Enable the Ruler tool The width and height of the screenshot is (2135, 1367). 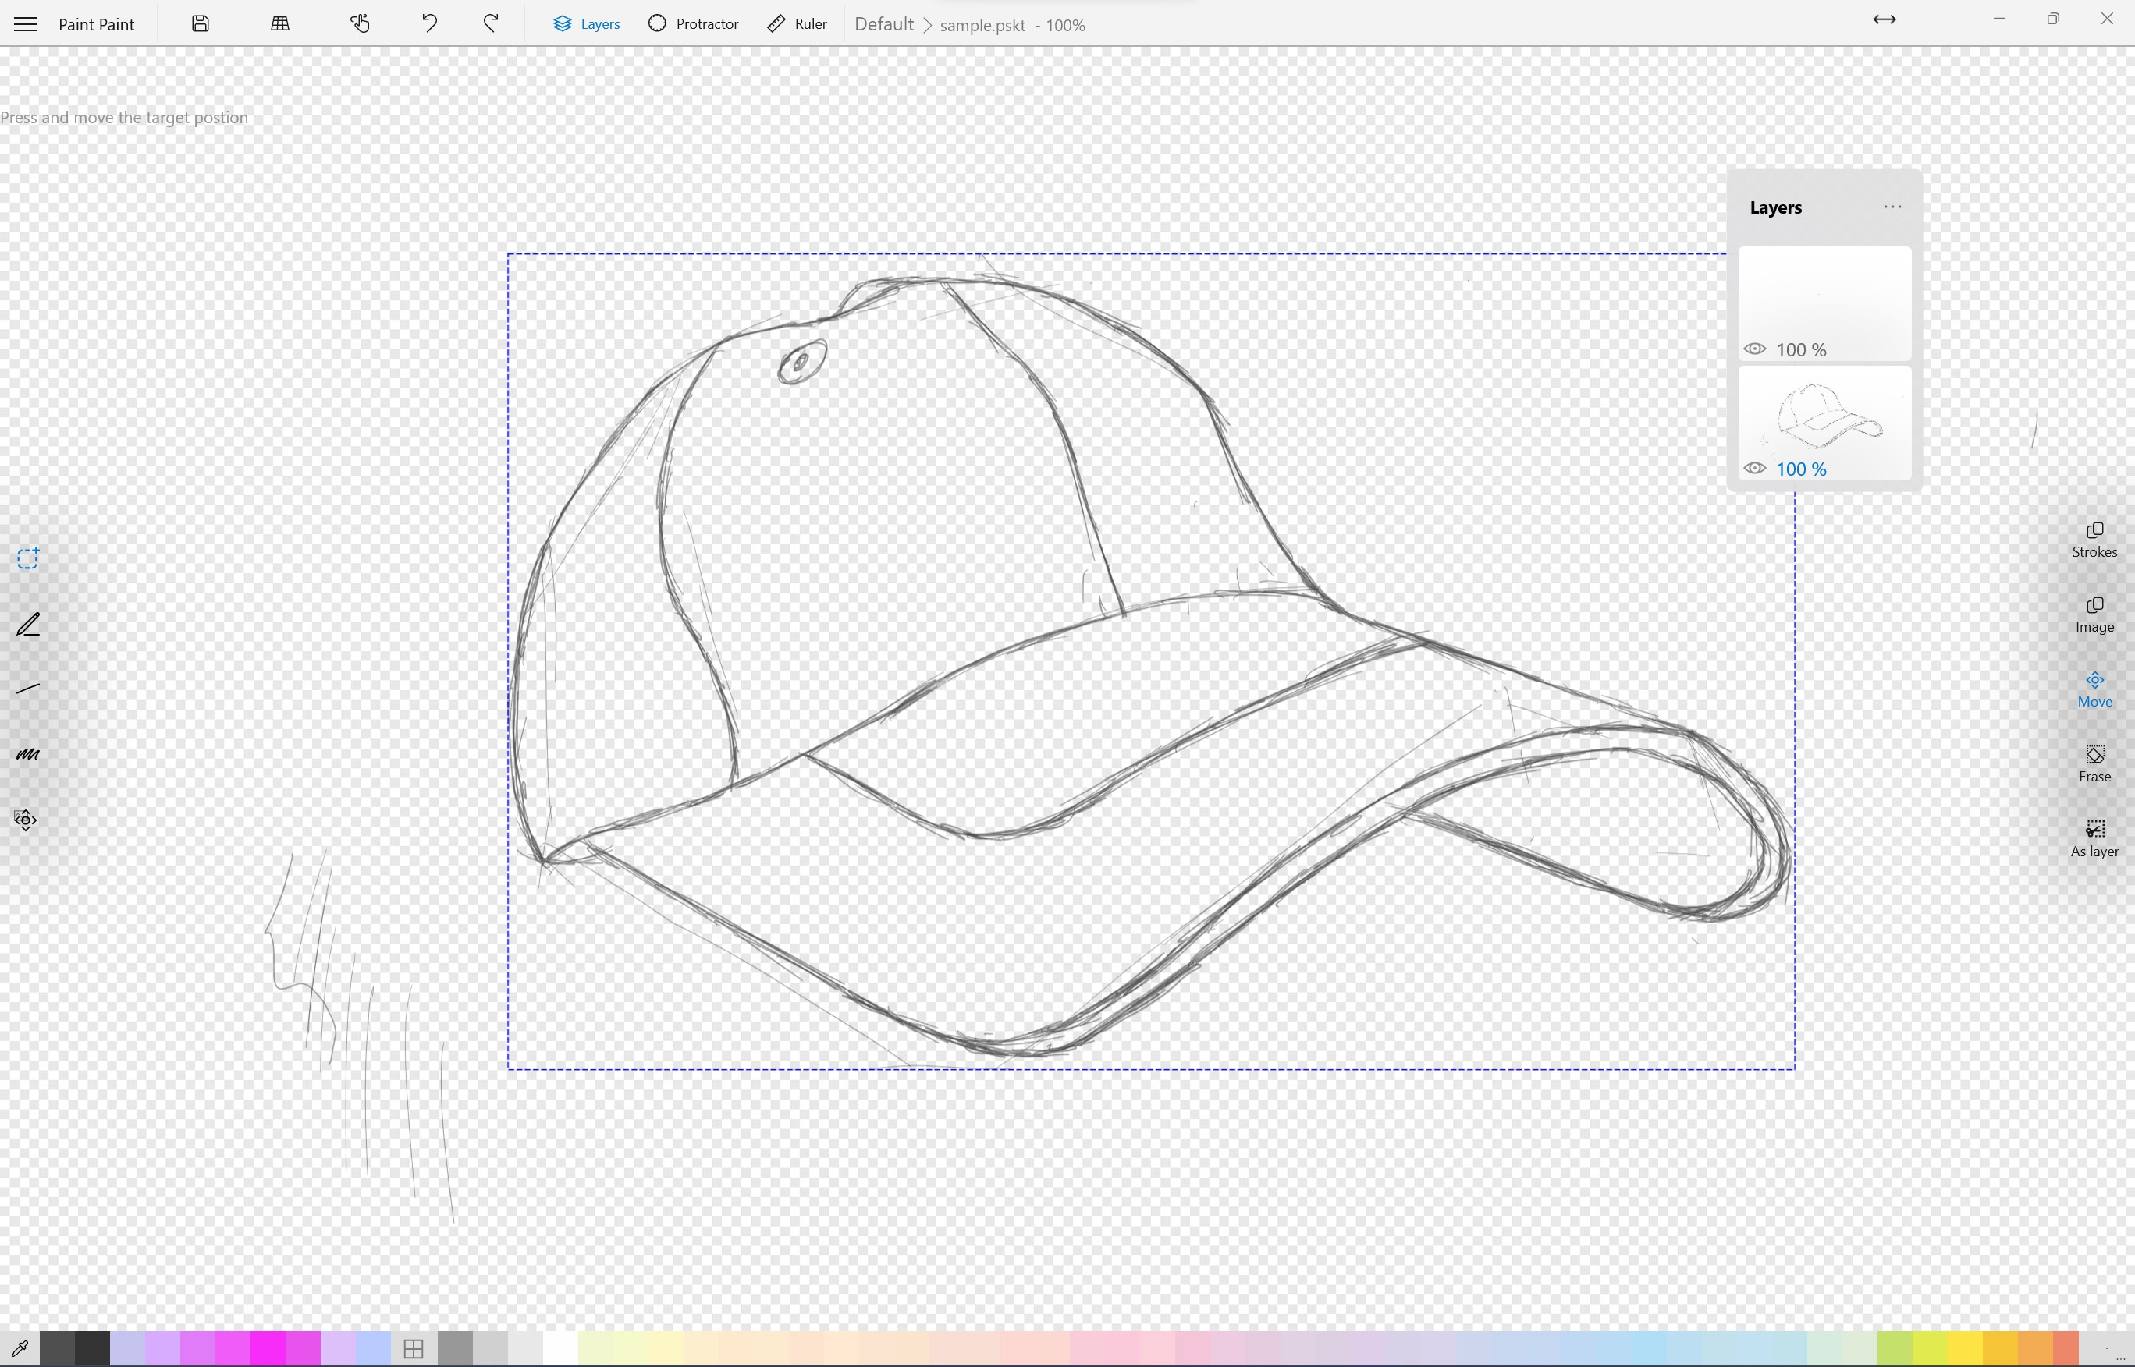(797, 23)
